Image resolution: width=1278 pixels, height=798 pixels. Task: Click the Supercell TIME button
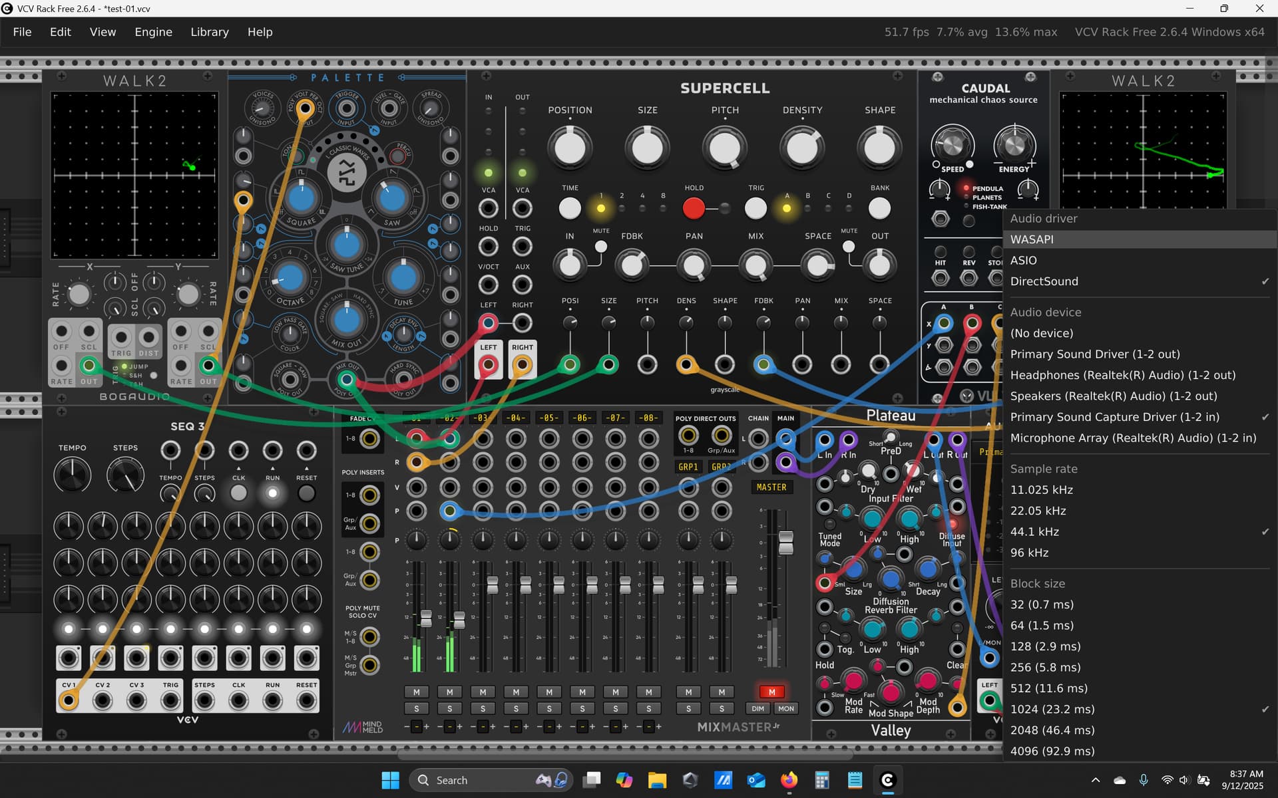(570, 208)
